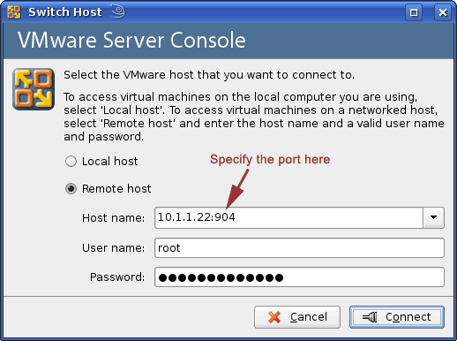Maximize the Switch Host window

414,12
